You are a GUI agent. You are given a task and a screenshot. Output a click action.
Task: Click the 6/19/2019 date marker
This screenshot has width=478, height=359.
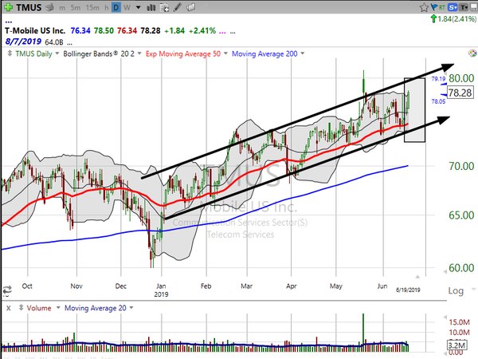coord(408,290)
